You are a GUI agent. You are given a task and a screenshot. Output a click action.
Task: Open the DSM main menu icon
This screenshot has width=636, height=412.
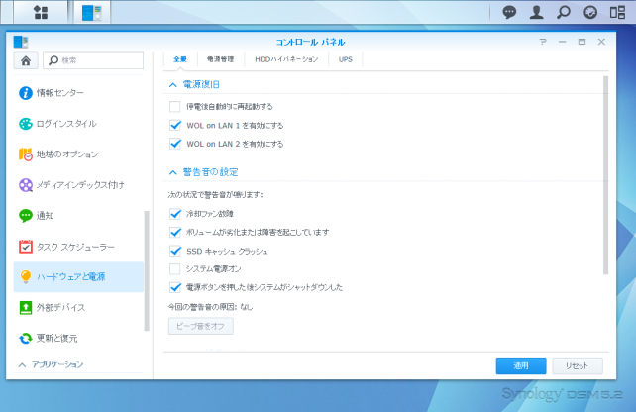point(41,12)
